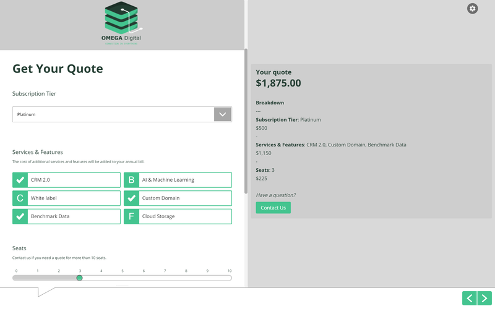Screen dimensions: 495x309
Task: Go to next page with right arrow
Action: (x=485, y=298)
